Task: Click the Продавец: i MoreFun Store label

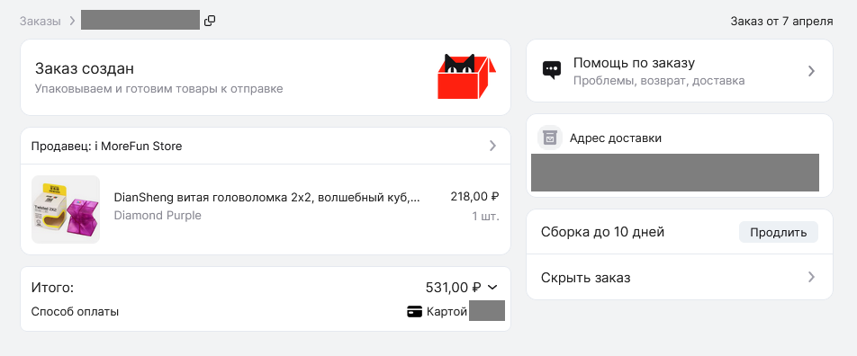Action: pos(106,147)
